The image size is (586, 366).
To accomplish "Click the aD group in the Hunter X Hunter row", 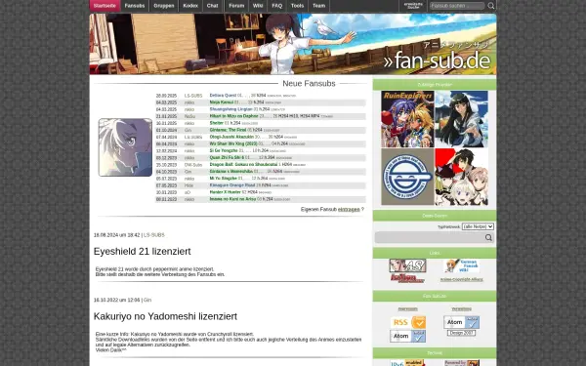I will (x=188, y=192).
